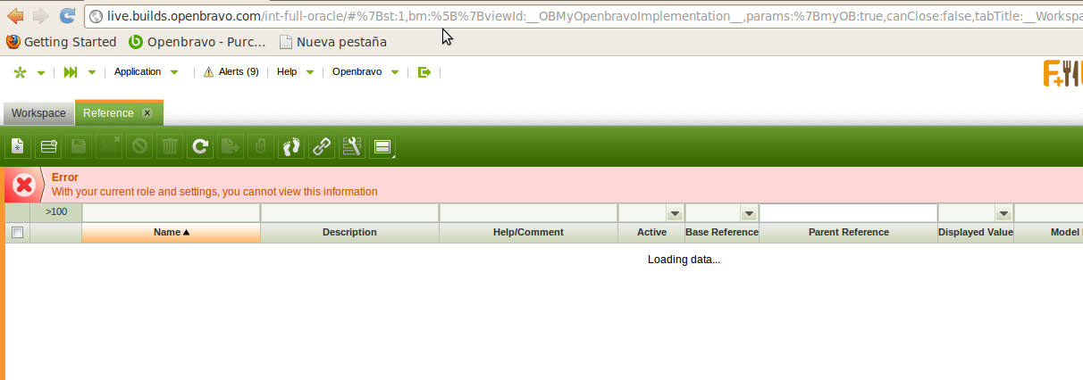Toggle select-all rows checkbox
The image size is (1083, 380).
click(17, 232)
